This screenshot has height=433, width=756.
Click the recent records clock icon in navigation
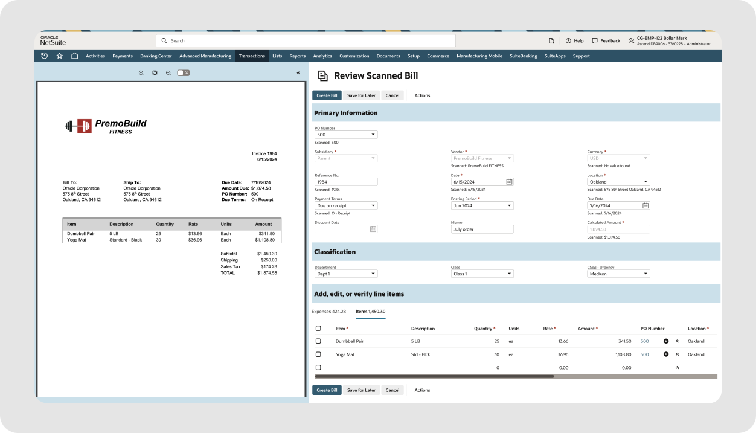click(x=44, y=56)
